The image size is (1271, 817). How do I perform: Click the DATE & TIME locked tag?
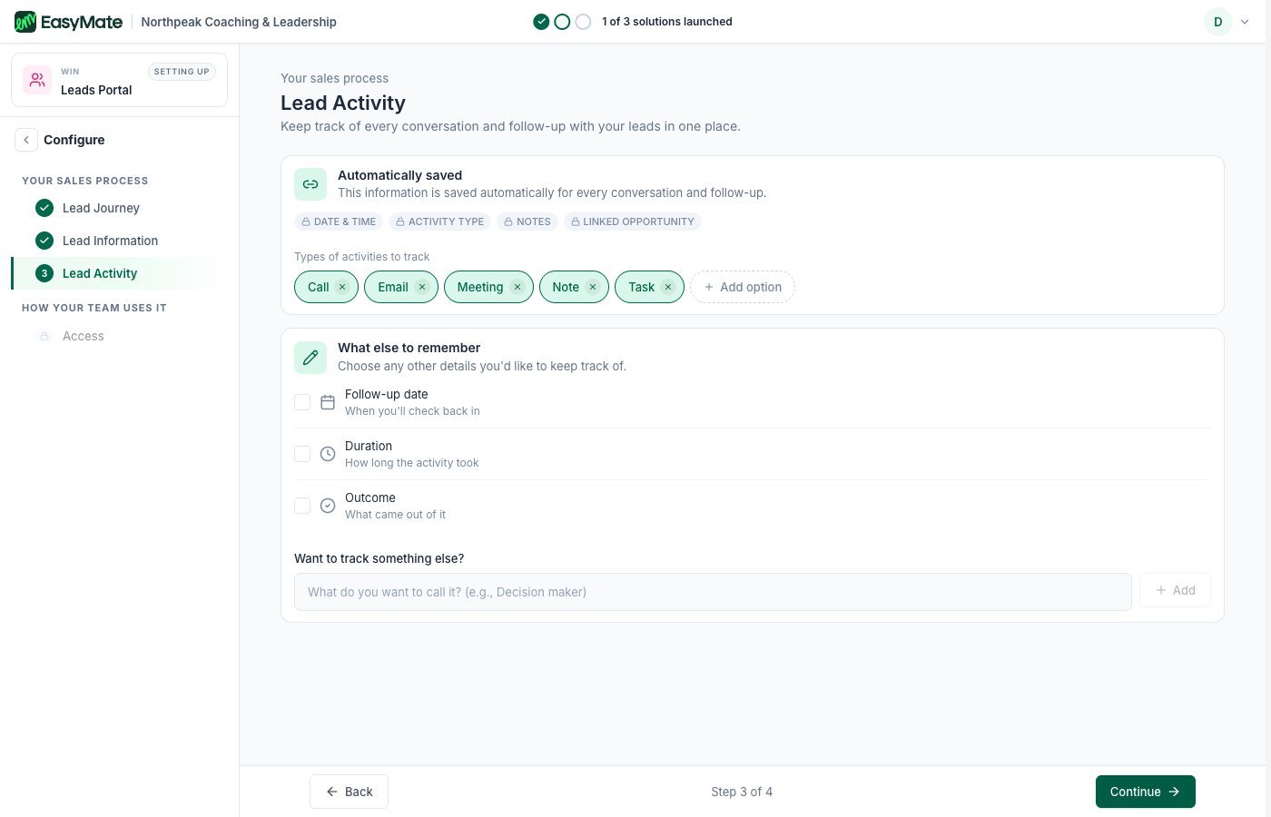tap(339, 221)
